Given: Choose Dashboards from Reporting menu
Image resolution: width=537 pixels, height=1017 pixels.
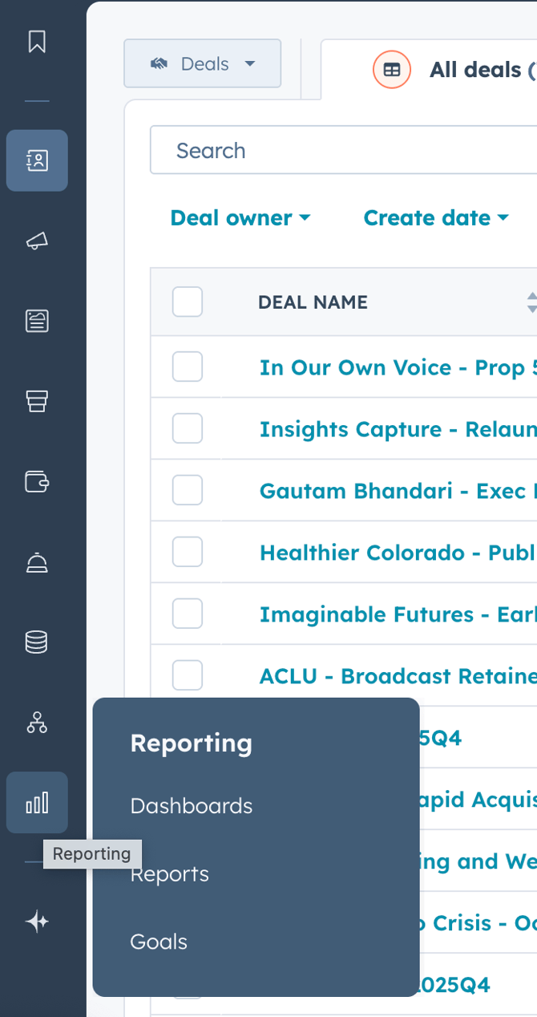Looking at the screenshot, I should pos(192,806).
